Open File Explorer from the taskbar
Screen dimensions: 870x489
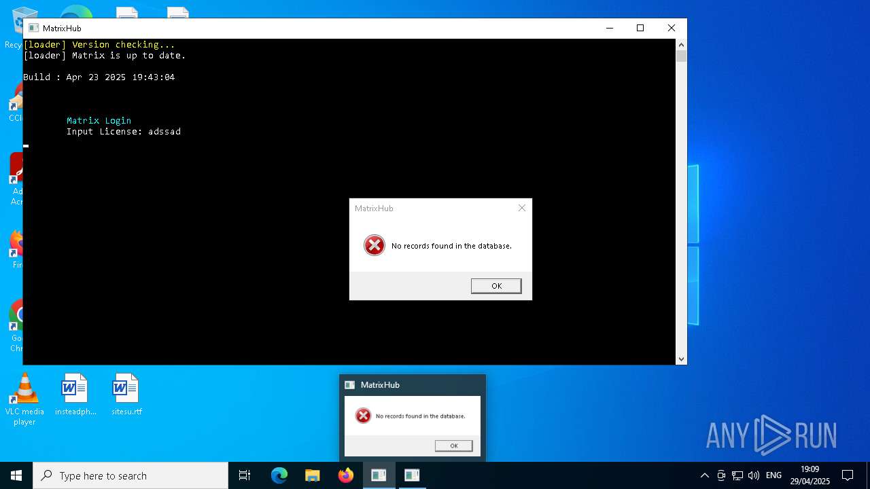pyautogui.click(x=312, y=475)
